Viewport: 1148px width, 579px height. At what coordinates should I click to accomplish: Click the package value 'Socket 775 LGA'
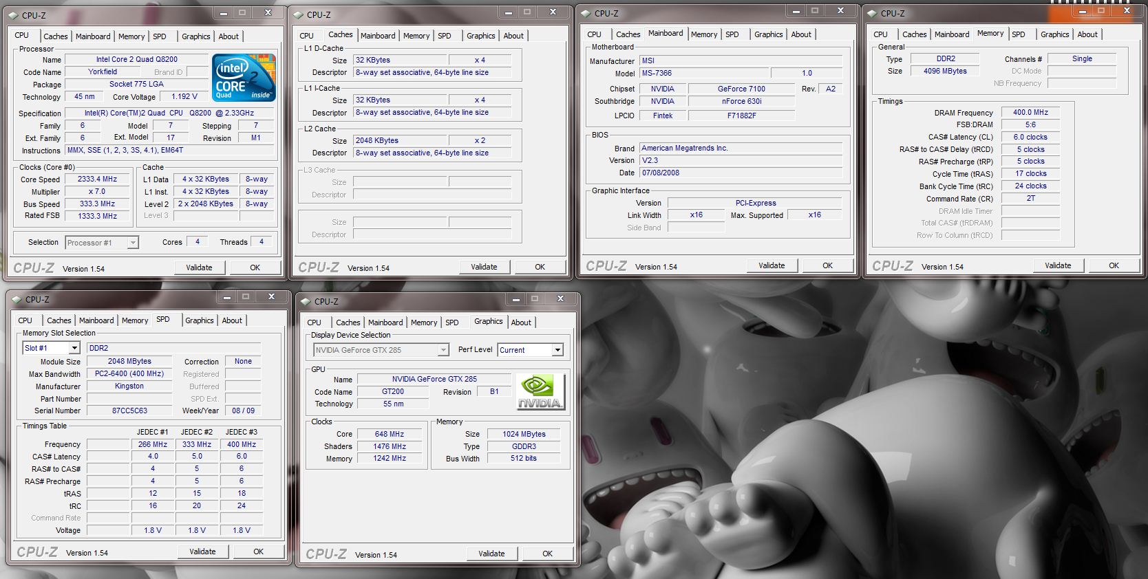[x=137, y=84]
